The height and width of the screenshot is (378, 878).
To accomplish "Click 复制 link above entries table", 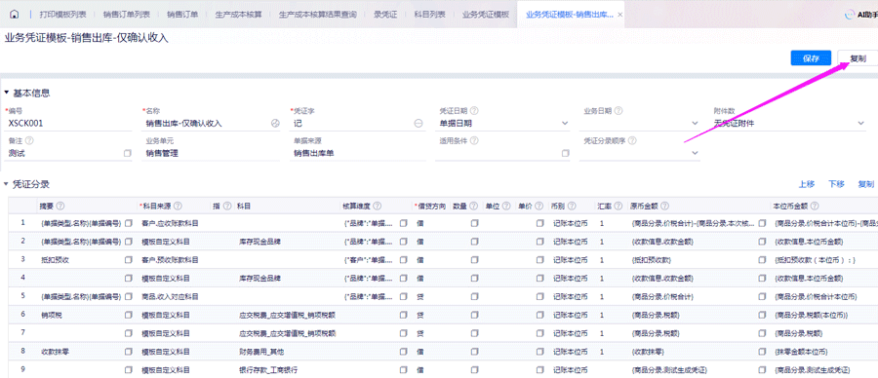I will tap(865, 184).
